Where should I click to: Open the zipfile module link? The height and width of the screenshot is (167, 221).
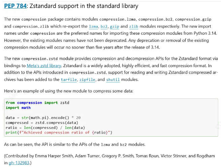pos(87,80)
